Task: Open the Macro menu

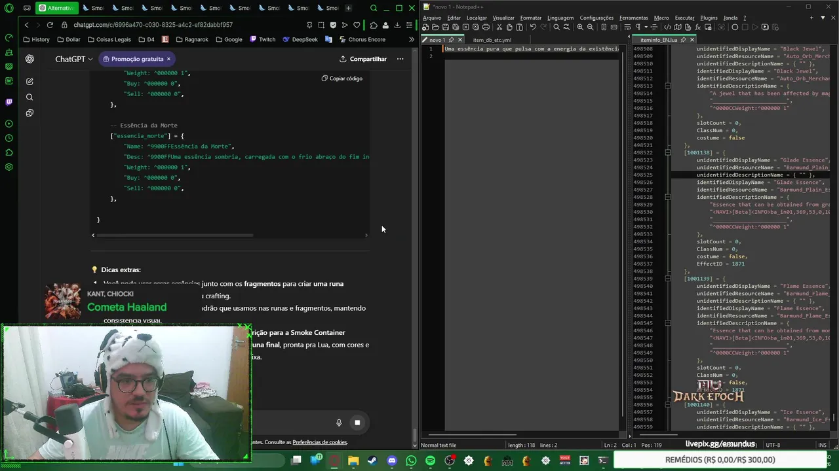Action: click(x=661, y=18)
